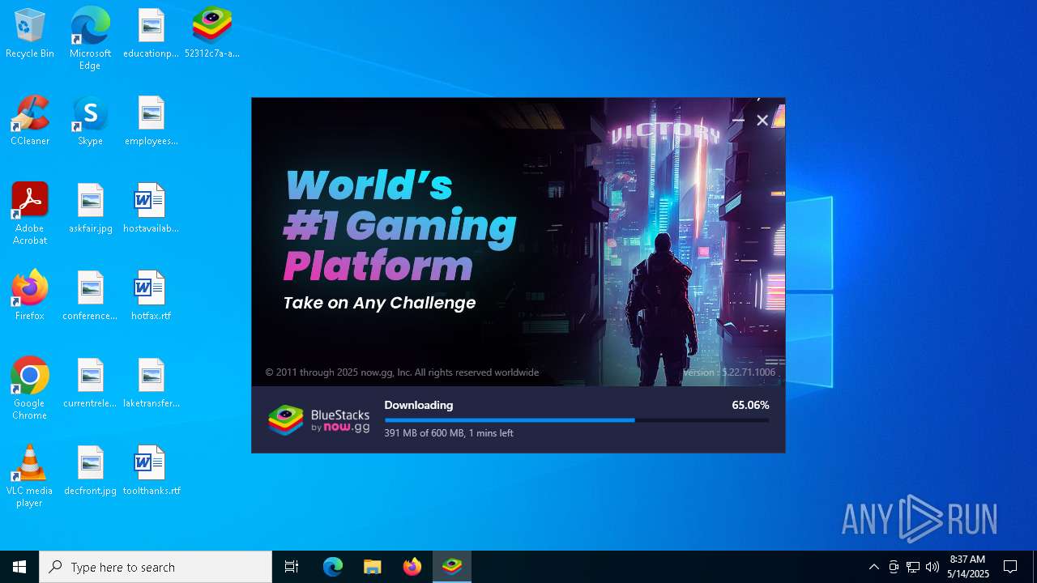Screen dimensions: 1037x583
Task: Select the laketransfer... image file
Action: coord(151,384)
